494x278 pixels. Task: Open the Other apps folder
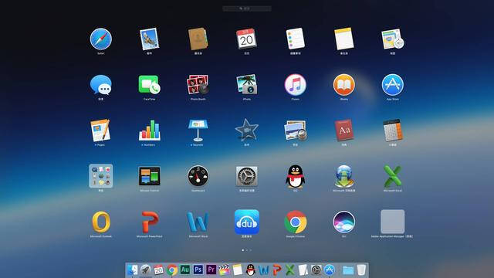[101, 176]
